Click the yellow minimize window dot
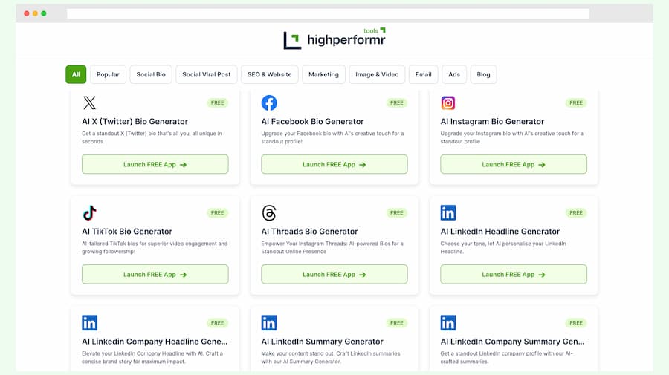Image resolution: width=669 pixels, height=375 pixels. 35,13
